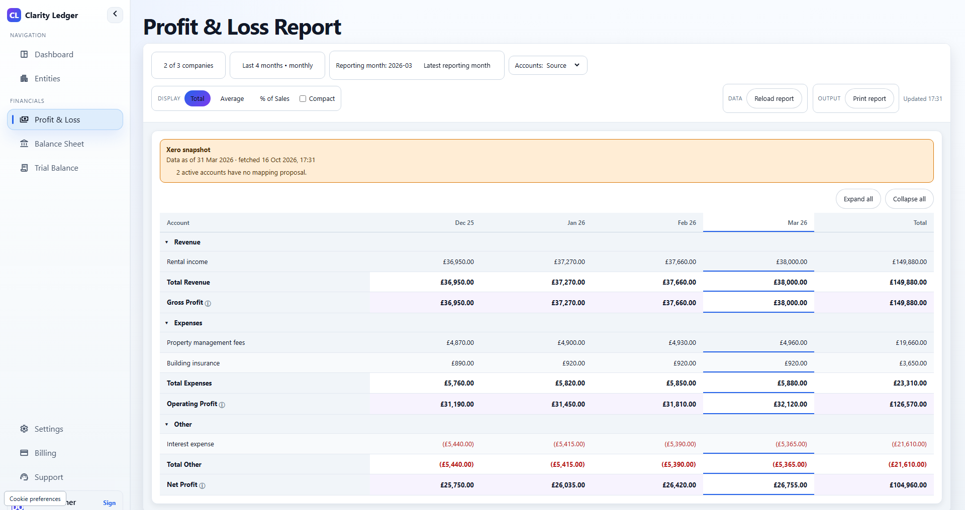The width and height of the screenshot is (965, 510).
Task: Click the Print report button
Action: (870, 98)
